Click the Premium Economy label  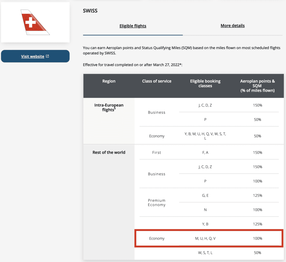pos(156,203)
